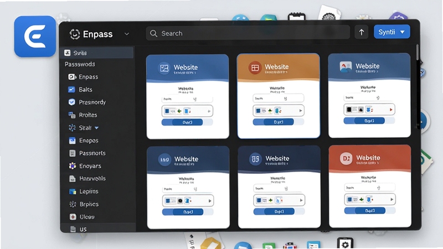Click the picture icon on the slate Website card
This screenshot has height=249, width=443.
pos(346,67)
